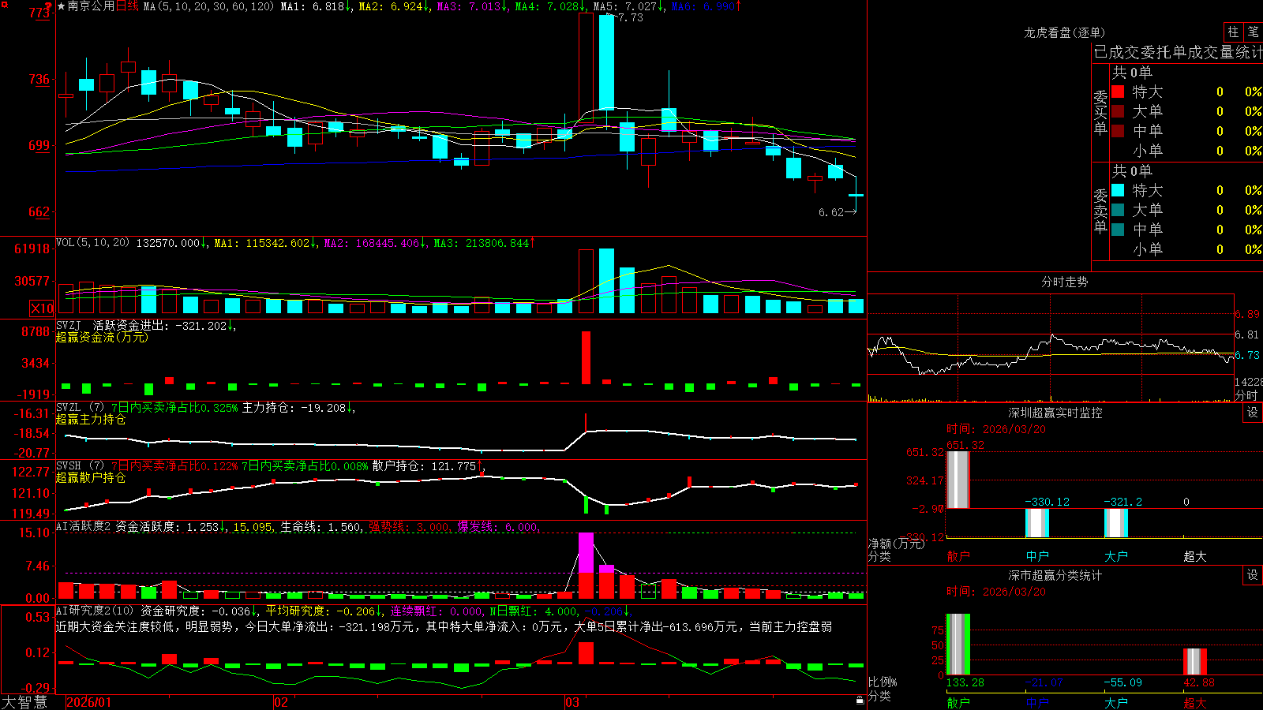Click the AI活跃度2 indicator label
The height and width of the screenshot is (710, 1263).
pos(84,526)
